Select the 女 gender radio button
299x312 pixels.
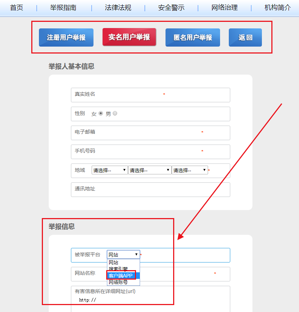coord(101,114)
